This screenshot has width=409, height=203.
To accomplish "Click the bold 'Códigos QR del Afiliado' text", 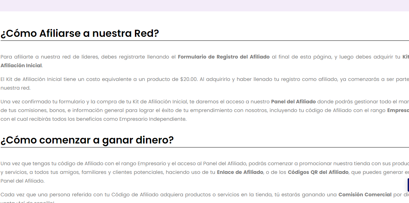I will (318, 172).
